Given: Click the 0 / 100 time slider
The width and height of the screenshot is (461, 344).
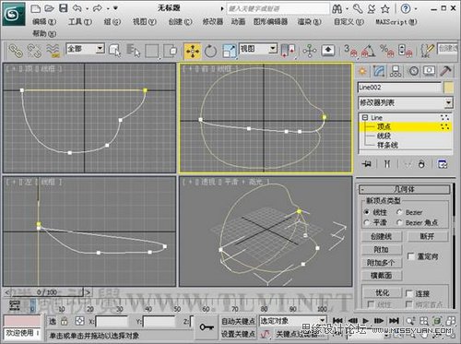Looking at the screenshot, I should coord(47,292).
